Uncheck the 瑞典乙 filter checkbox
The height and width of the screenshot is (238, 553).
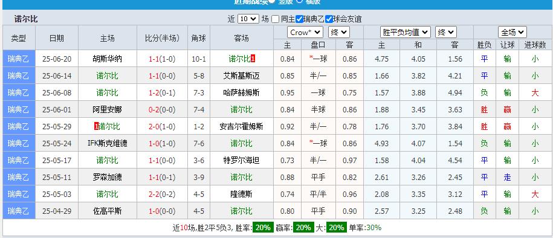click(x=299, y=19)
